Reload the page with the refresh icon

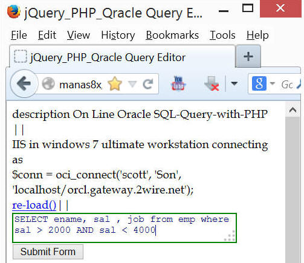tap(148, 84)
